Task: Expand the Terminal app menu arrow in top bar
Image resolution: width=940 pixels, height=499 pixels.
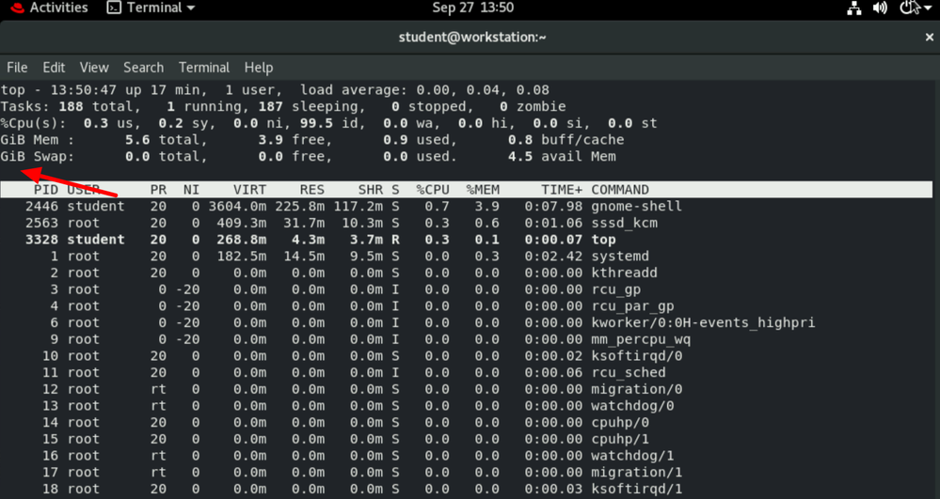Action: (191, 8)
